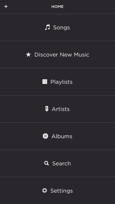Tap the Songs menu row

point(57,27)
